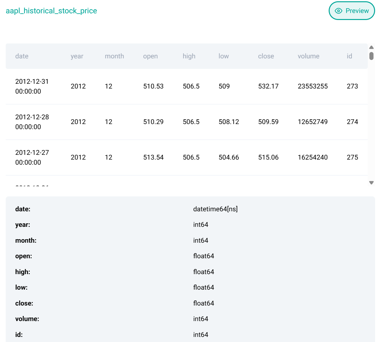
Task: Click the 'id:' schema label
Action: (x=19, y=335)
